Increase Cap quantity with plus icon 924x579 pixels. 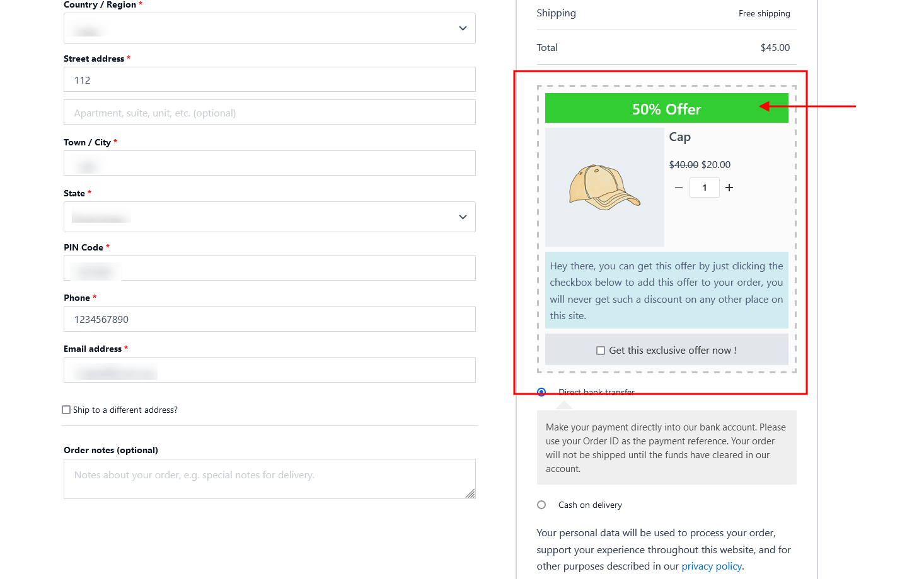(729, 188)
